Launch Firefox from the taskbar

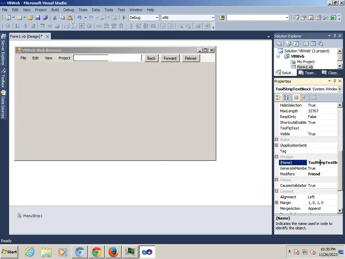(x=113, y=252)
